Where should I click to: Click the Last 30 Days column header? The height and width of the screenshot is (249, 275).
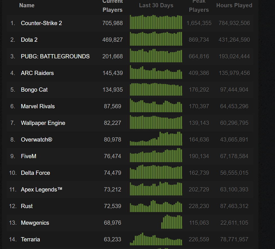(x=156, y=5)
